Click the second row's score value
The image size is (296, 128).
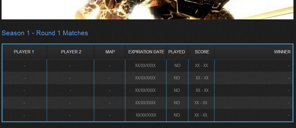(202, 78)
